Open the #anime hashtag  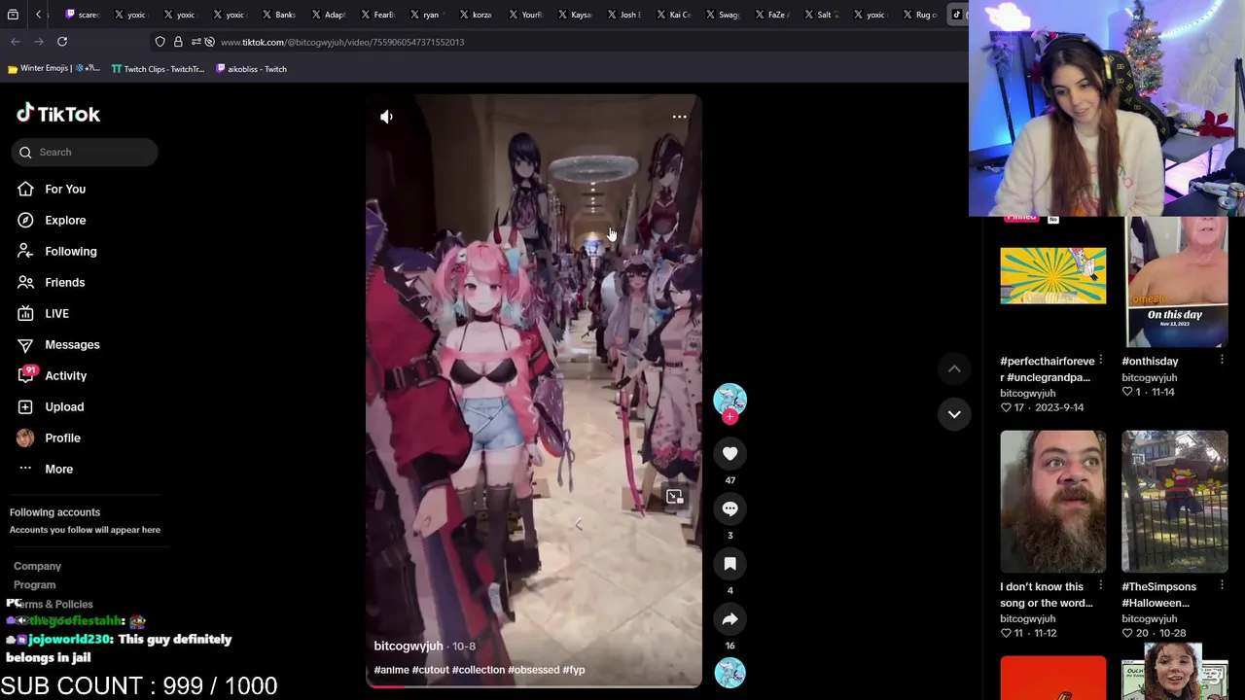point(391,670)
